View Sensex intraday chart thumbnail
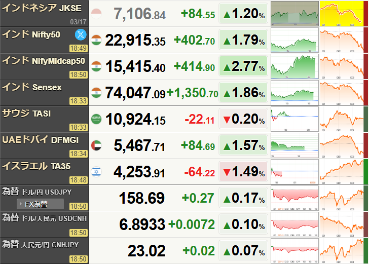Viewport: 369px width, 264px height. coord(294,93)
